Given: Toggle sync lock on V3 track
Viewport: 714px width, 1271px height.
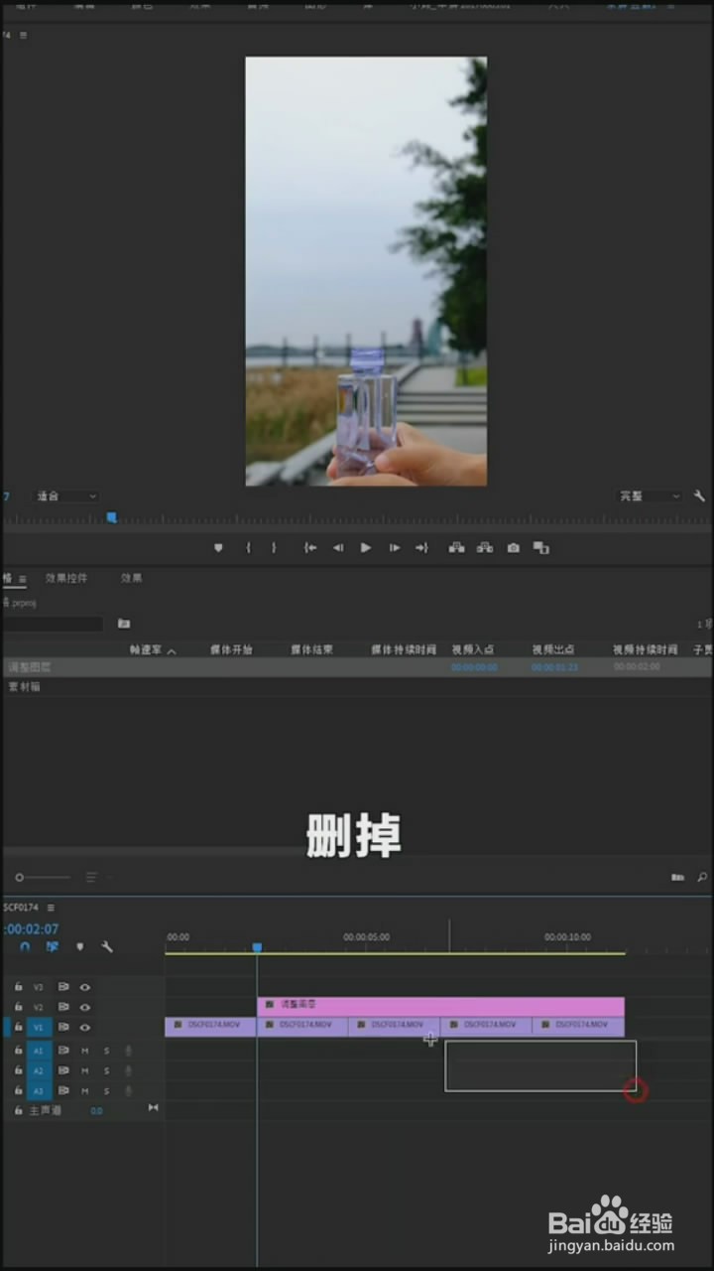Looking at the screenshot, I should point(63,987).
